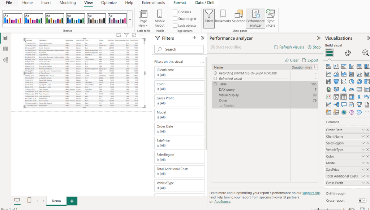The image size is (370, 210).
Task: Add a new report page
Action: tap(72, 201)
